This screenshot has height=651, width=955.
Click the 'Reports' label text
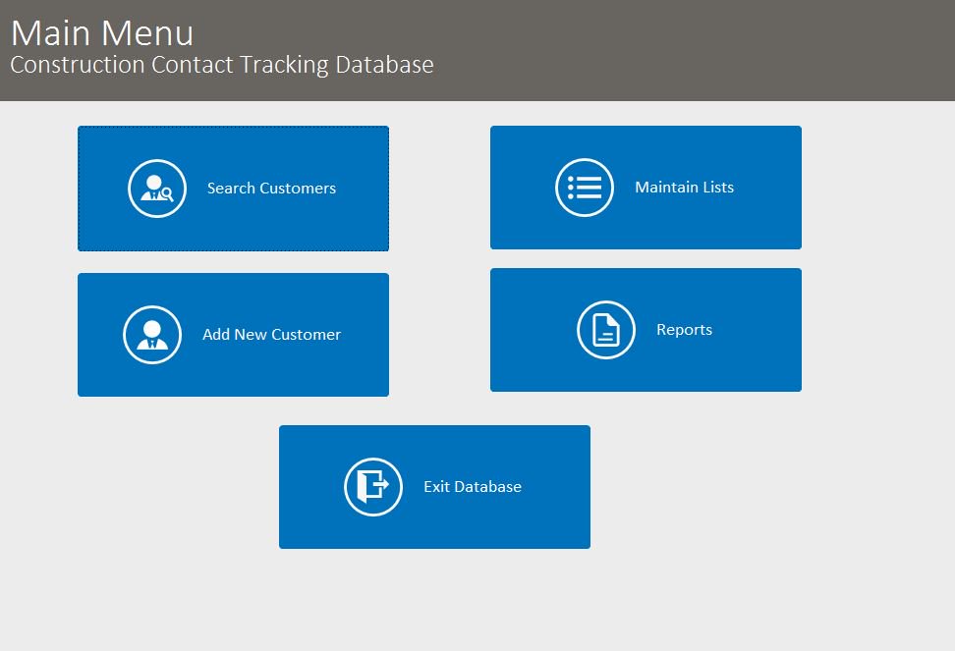pyautogui.click(x=685, y=329)
